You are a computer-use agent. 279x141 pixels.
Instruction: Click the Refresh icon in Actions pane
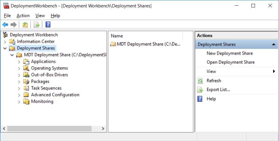[200, 81]
